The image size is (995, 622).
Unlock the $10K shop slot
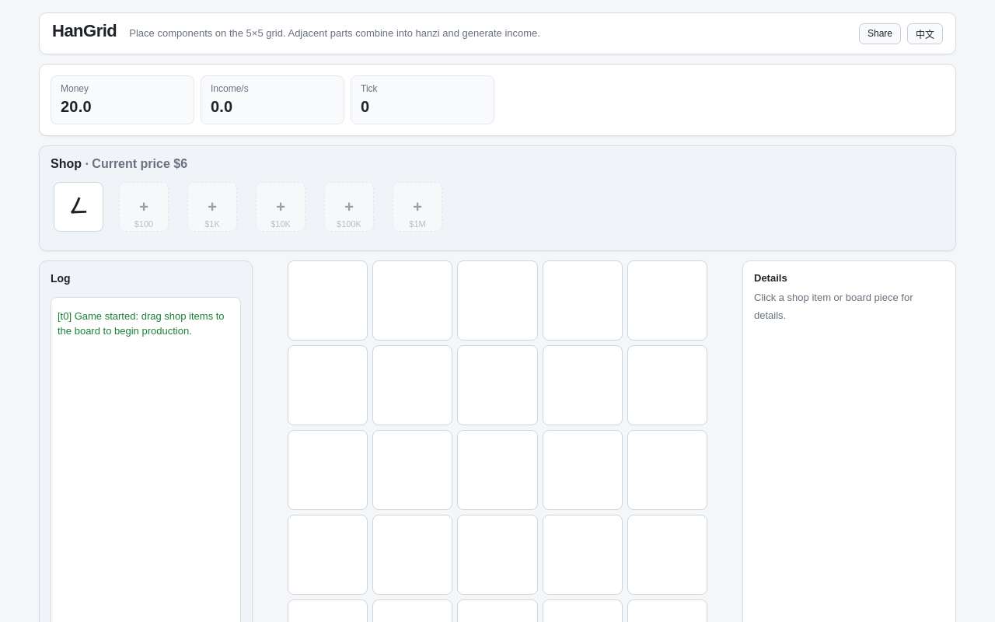point(281,207)
